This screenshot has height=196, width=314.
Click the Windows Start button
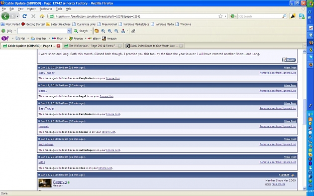(x=311, y=3)
